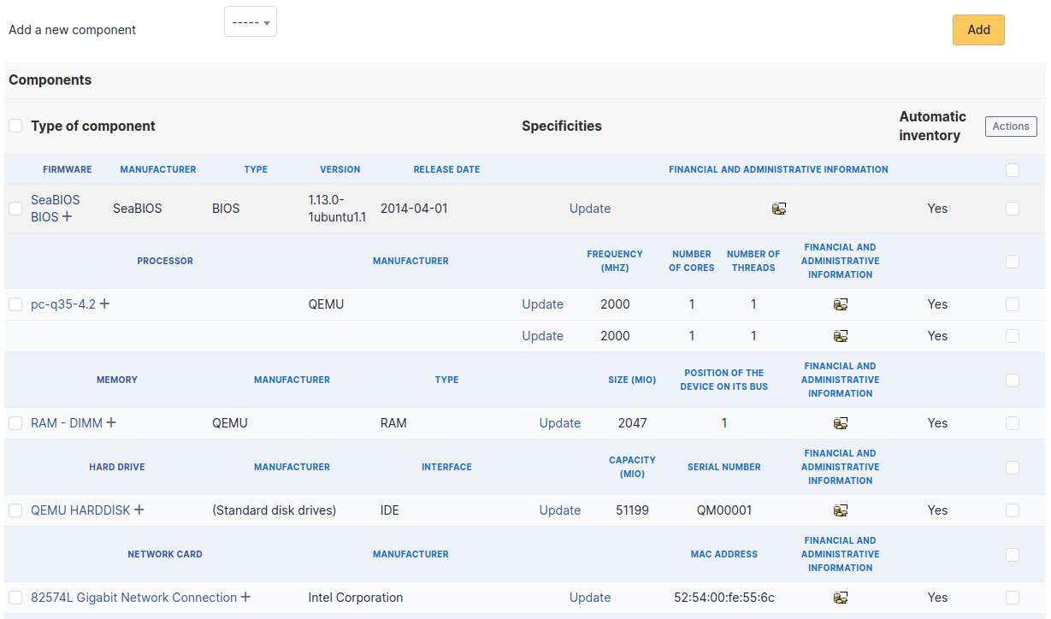
Task: Click the FIRMWARE column header
Action: pos(68,169)
